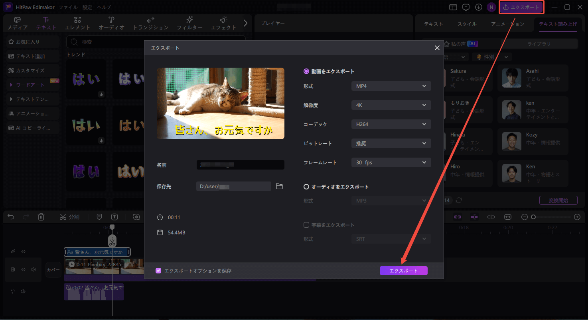Click the purple エクスポート button in dialog
Image resolution: width=588 pixels, height=320 pixels.
[x=403, y=271]
